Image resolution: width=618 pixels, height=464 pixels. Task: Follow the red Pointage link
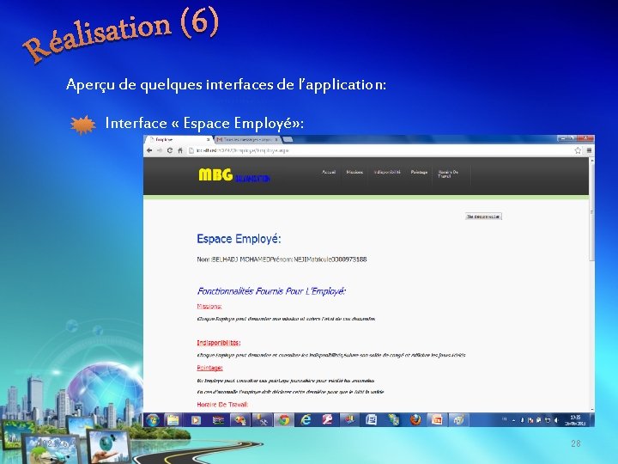click(x=209, y=368)
